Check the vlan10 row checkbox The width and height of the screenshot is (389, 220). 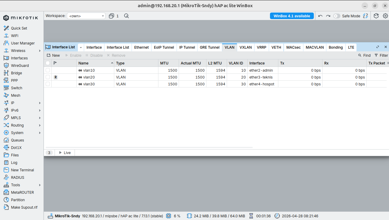click(x=48, y=70)
